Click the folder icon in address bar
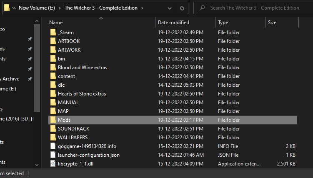This screenshot has height=178, width=313. click(7, 8)
